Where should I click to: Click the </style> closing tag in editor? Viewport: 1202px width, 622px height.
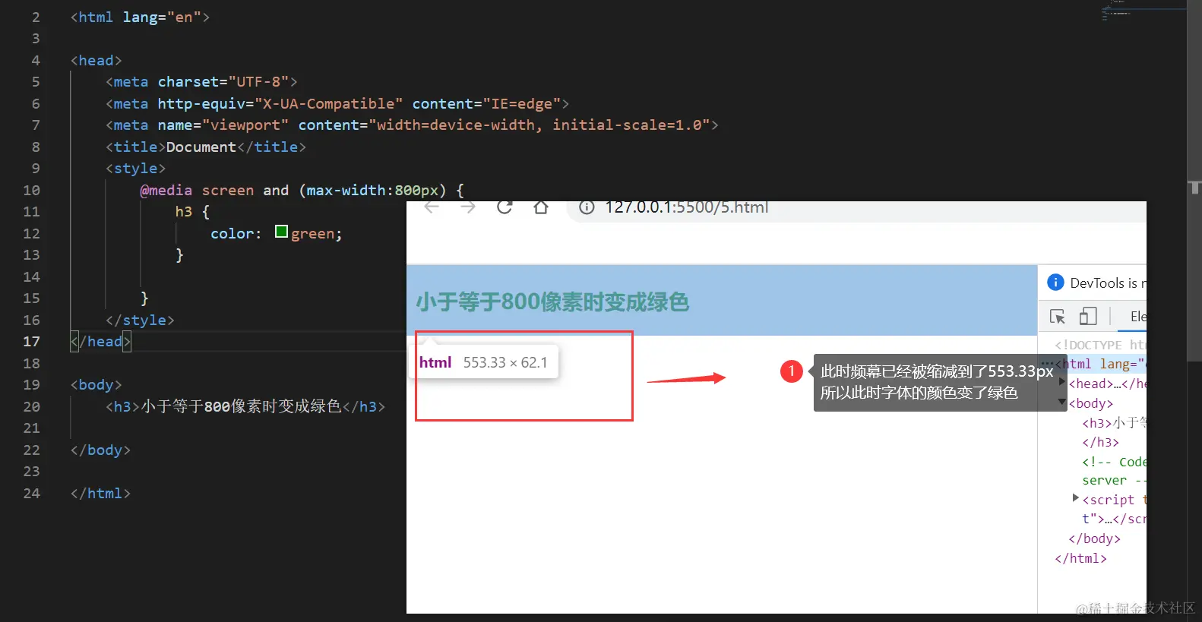click(140, 320)
